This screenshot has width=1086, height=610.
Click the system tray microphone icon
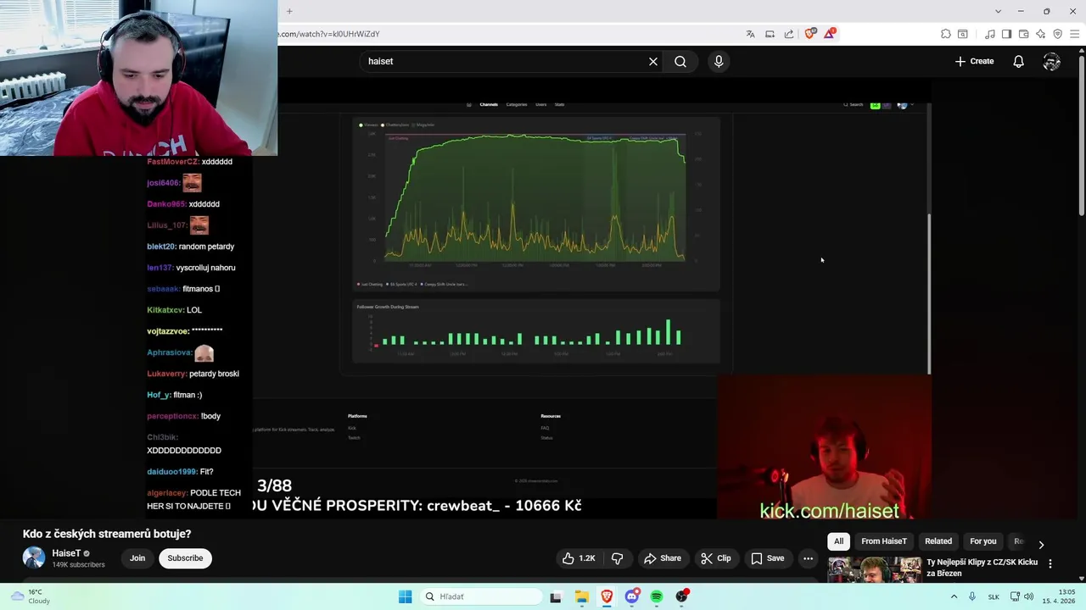click(x=972, y=596)
